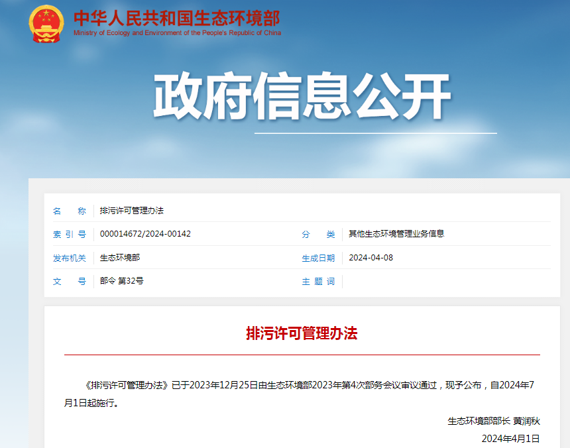Viewport: 570px width, 448px height.
Task: Click the 名称 field label
Action: click(x=70, y=211)
